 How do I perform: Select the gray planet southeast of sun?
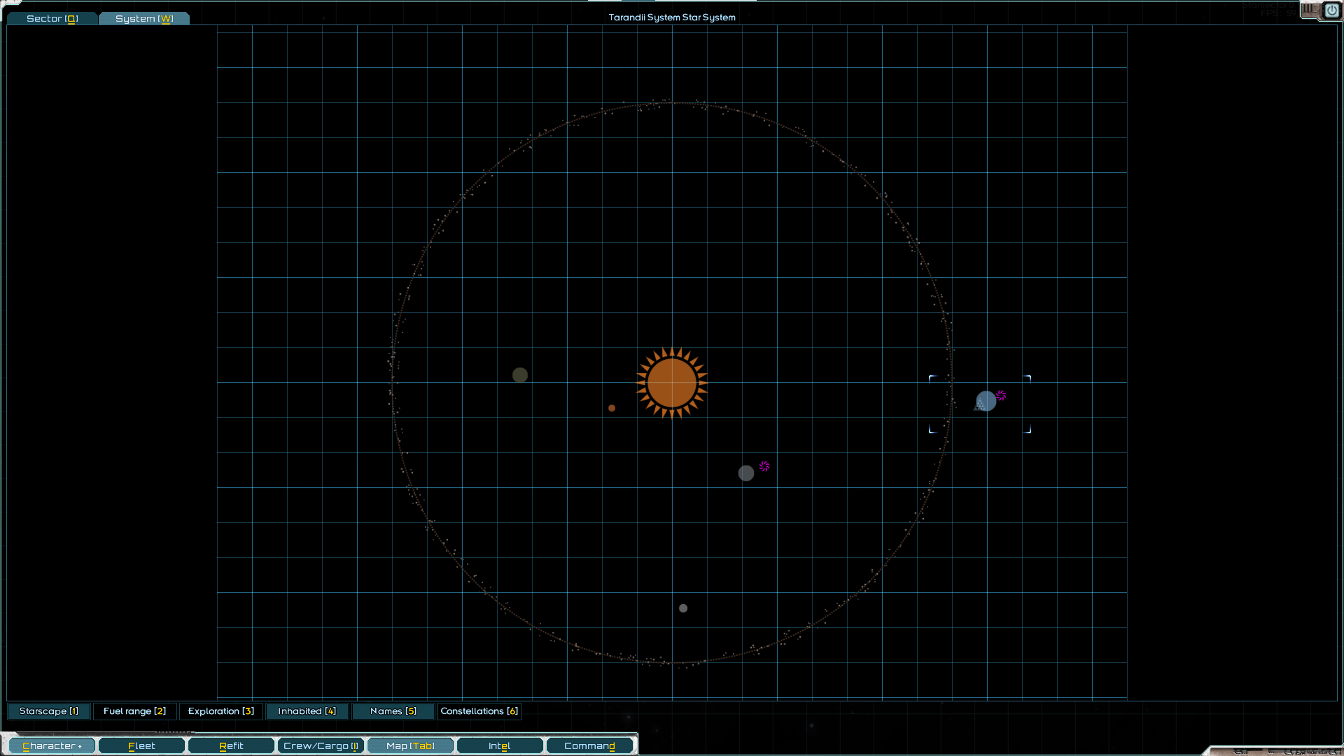(x=746, y=473)
